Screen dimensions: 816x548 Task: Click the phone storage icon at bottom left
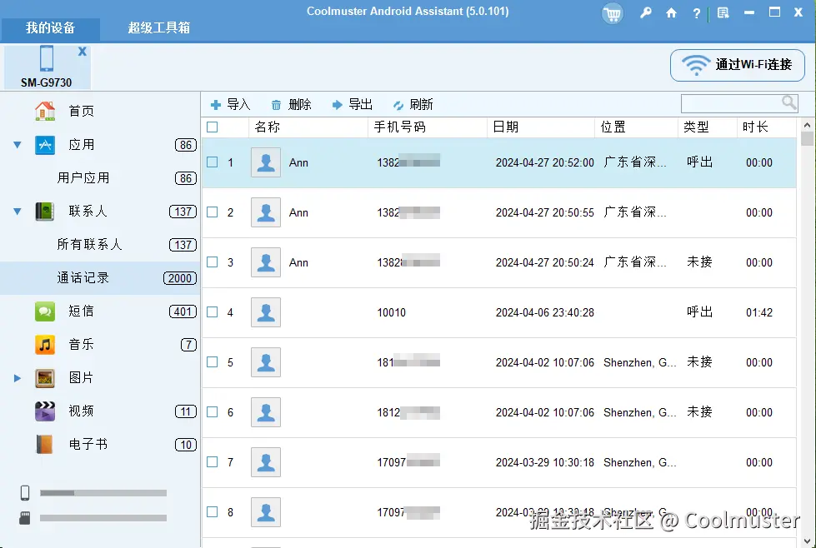(25, 492)
